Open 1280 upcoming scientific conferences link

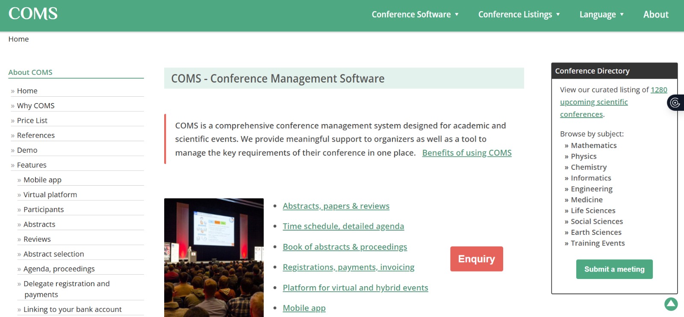pos(613,102)
